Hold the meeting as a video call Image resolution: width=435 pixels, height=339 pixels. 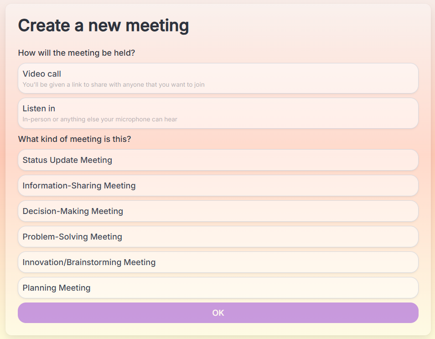pos(218,78)
